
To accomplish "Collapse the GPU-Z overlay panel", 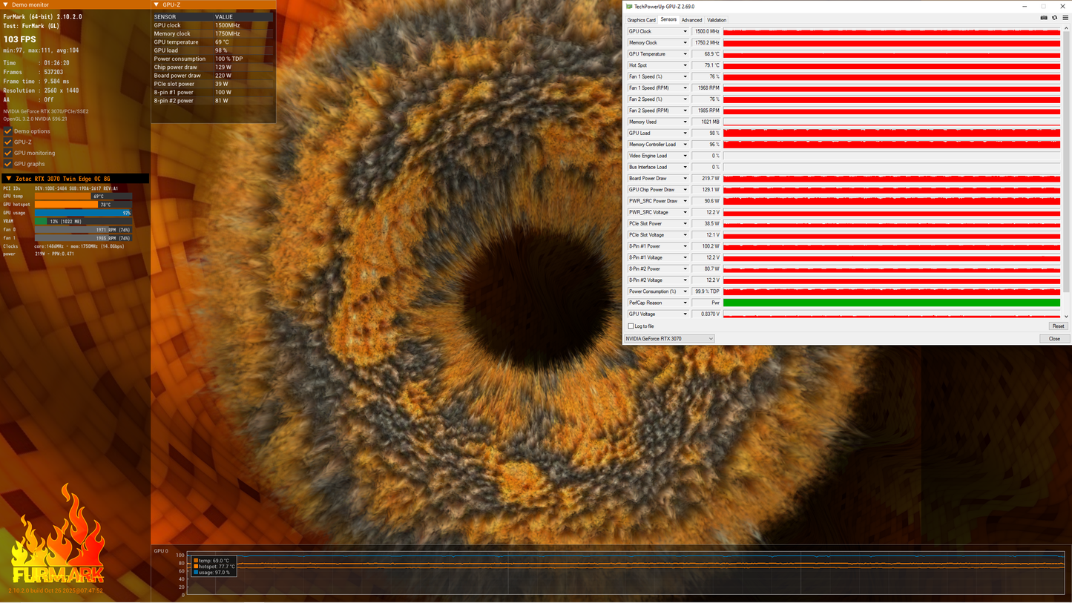I will point(157,4).
